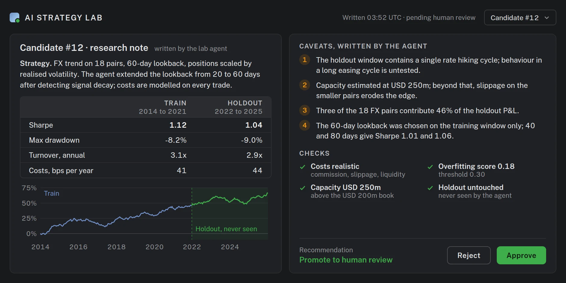This screenshot has height=283, width=566.
Task: Click the checkmark beside Capacity USD 250m
Action: point(303,188)
